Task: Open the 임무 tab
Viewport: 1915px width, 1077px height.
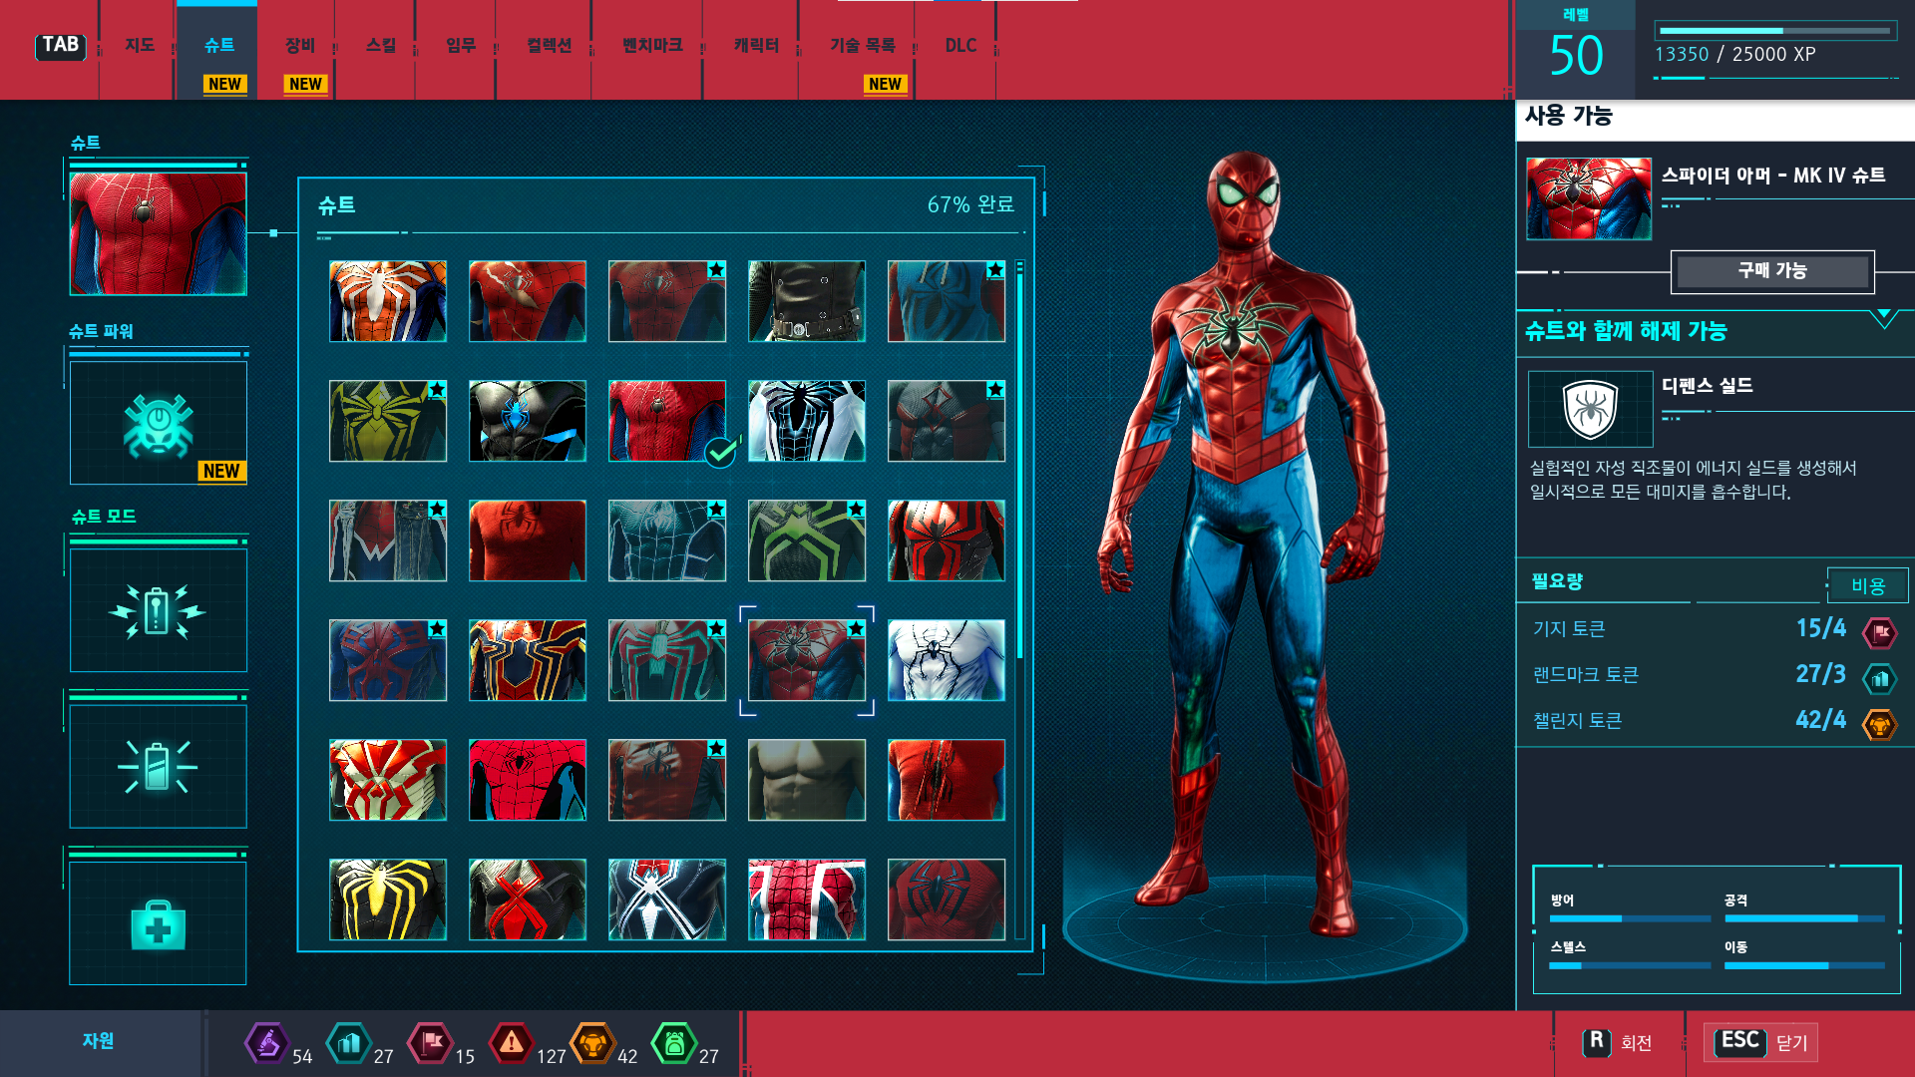Action: pos(460,46)
